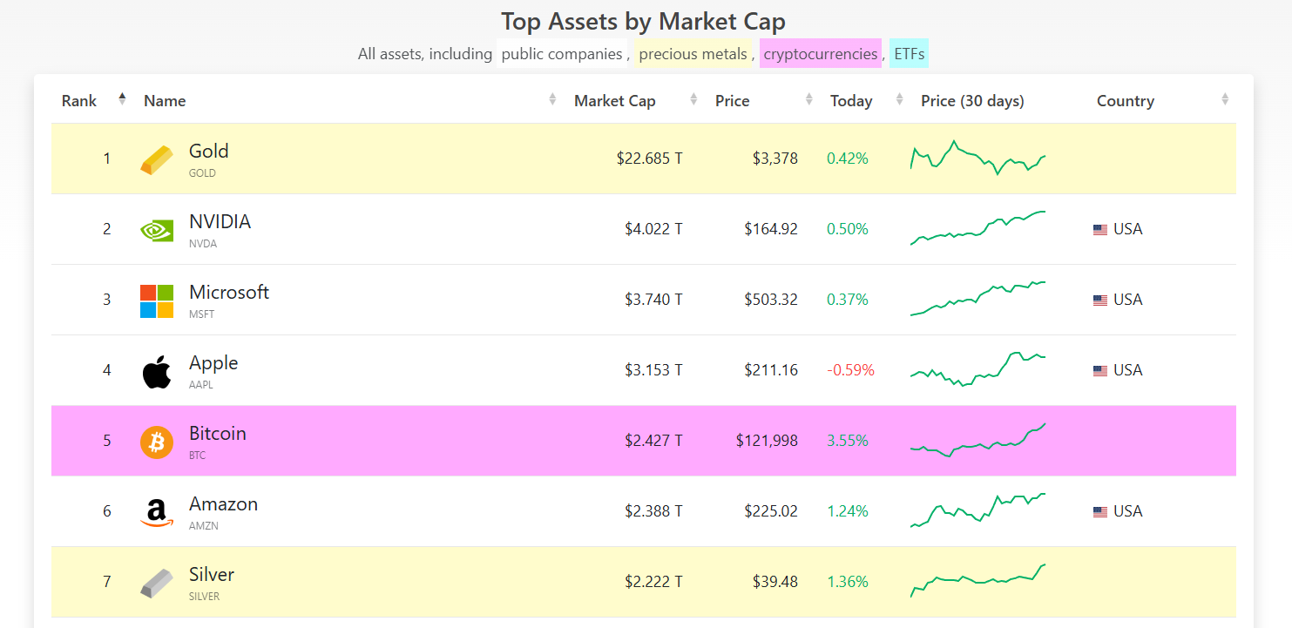1292x628 pixels.
Task: Sort table by Market Cap column
Action: pyautogui.click(x=614, y=101)
